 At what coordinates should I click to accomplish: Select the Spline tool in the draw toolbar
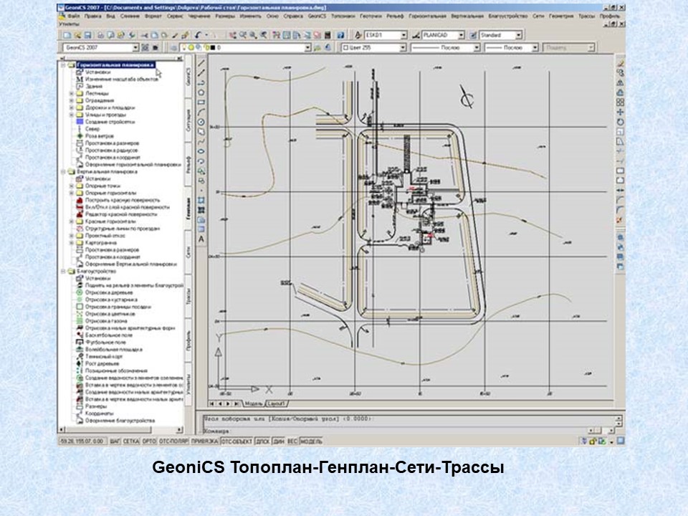click(201, 141)
